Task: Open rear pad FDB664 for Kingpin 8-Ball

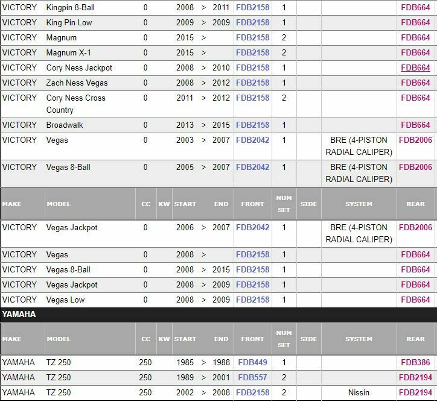Action: tap(415, 7)
